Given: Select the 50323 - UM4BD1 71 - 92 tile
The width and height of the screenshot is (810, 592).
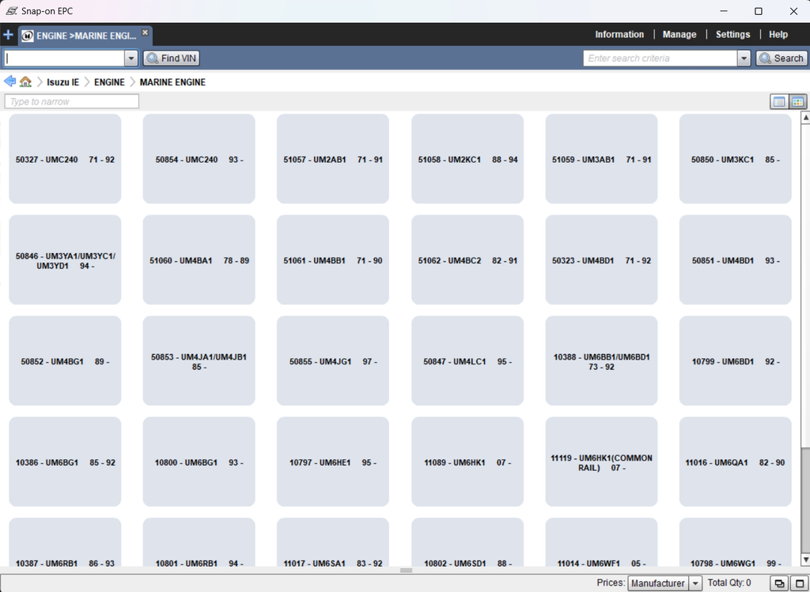Looking at the screenshot, I should pyautogui.click(x=601, y=260).
